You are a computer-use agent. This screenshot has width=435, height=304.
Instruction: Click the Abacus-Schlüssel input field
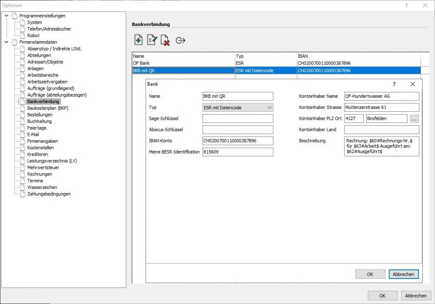[x=238, y=130]
